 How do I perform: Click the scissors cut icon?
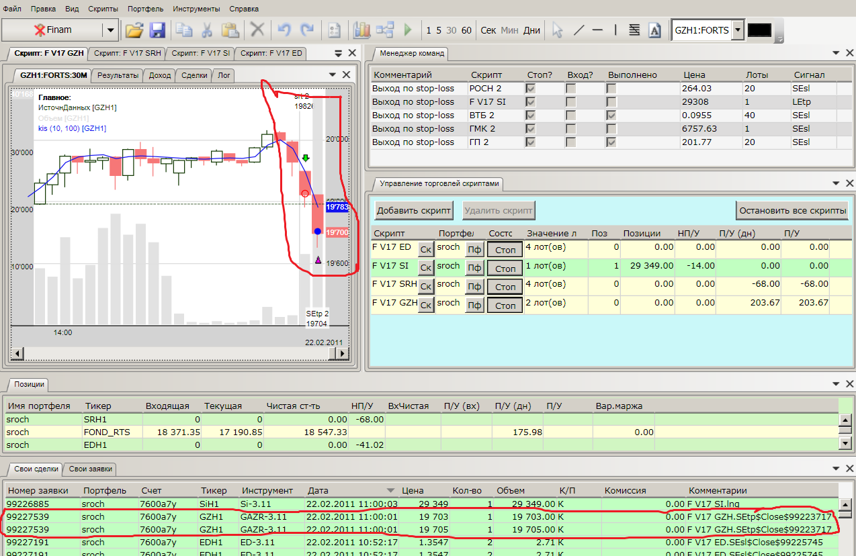(x=207, y=30)
